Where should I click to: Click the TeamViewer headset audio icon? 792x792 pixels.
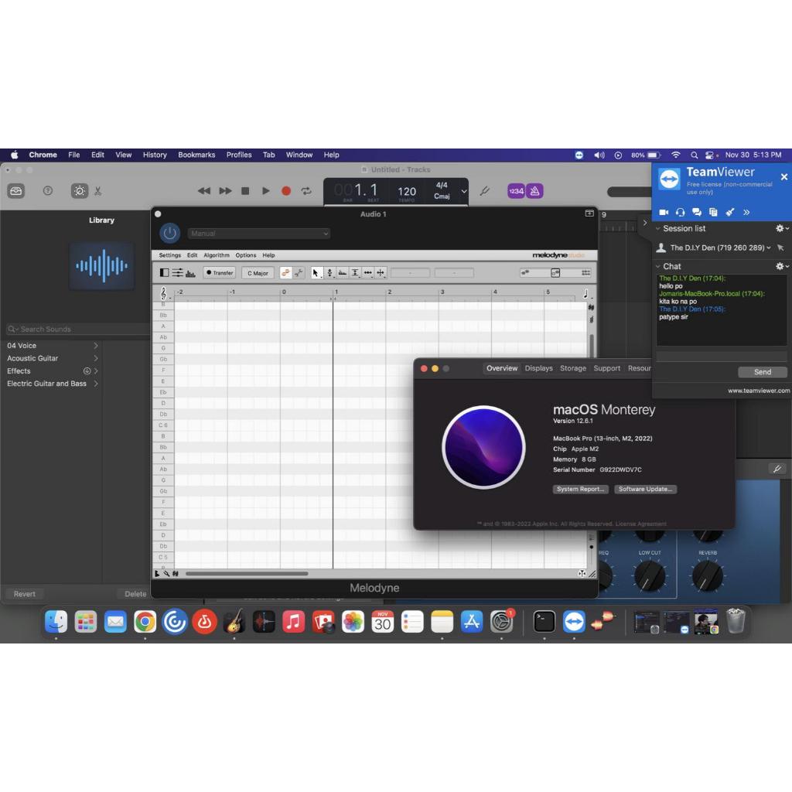coord(680,212)
